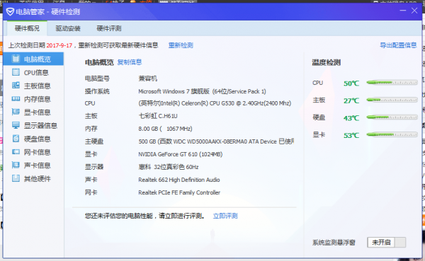Click the 50℃ CPU temperature reading
This screenshot has height=261, width=425.
pyautogui.click(x=351, y=83)
